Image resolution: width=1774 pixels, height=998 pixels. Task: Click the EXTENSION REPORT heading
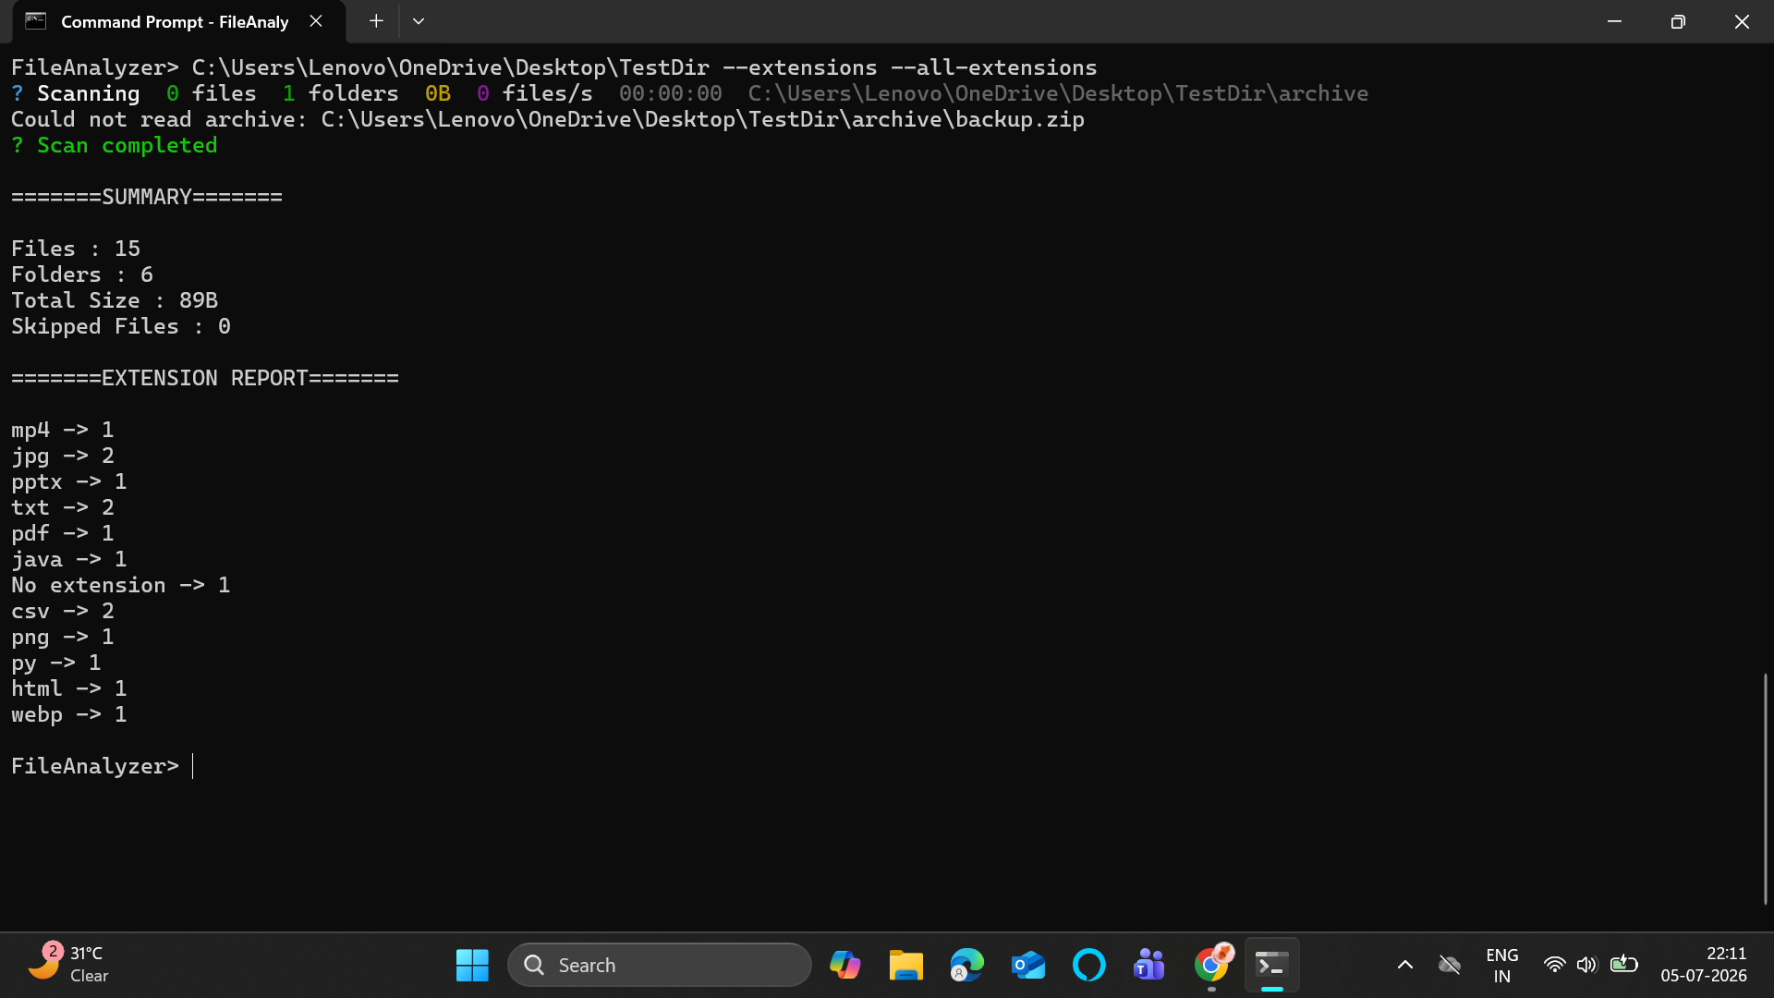[x=205, y=378]
